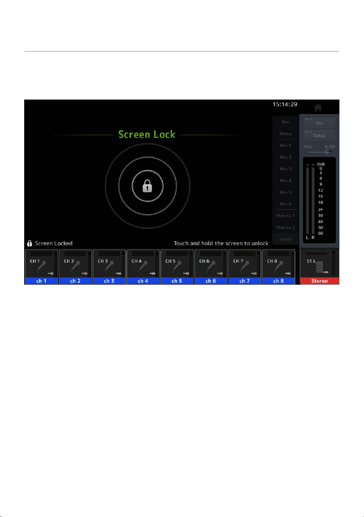Select CH 1 microphone channel strip

[x=41, y=264]
